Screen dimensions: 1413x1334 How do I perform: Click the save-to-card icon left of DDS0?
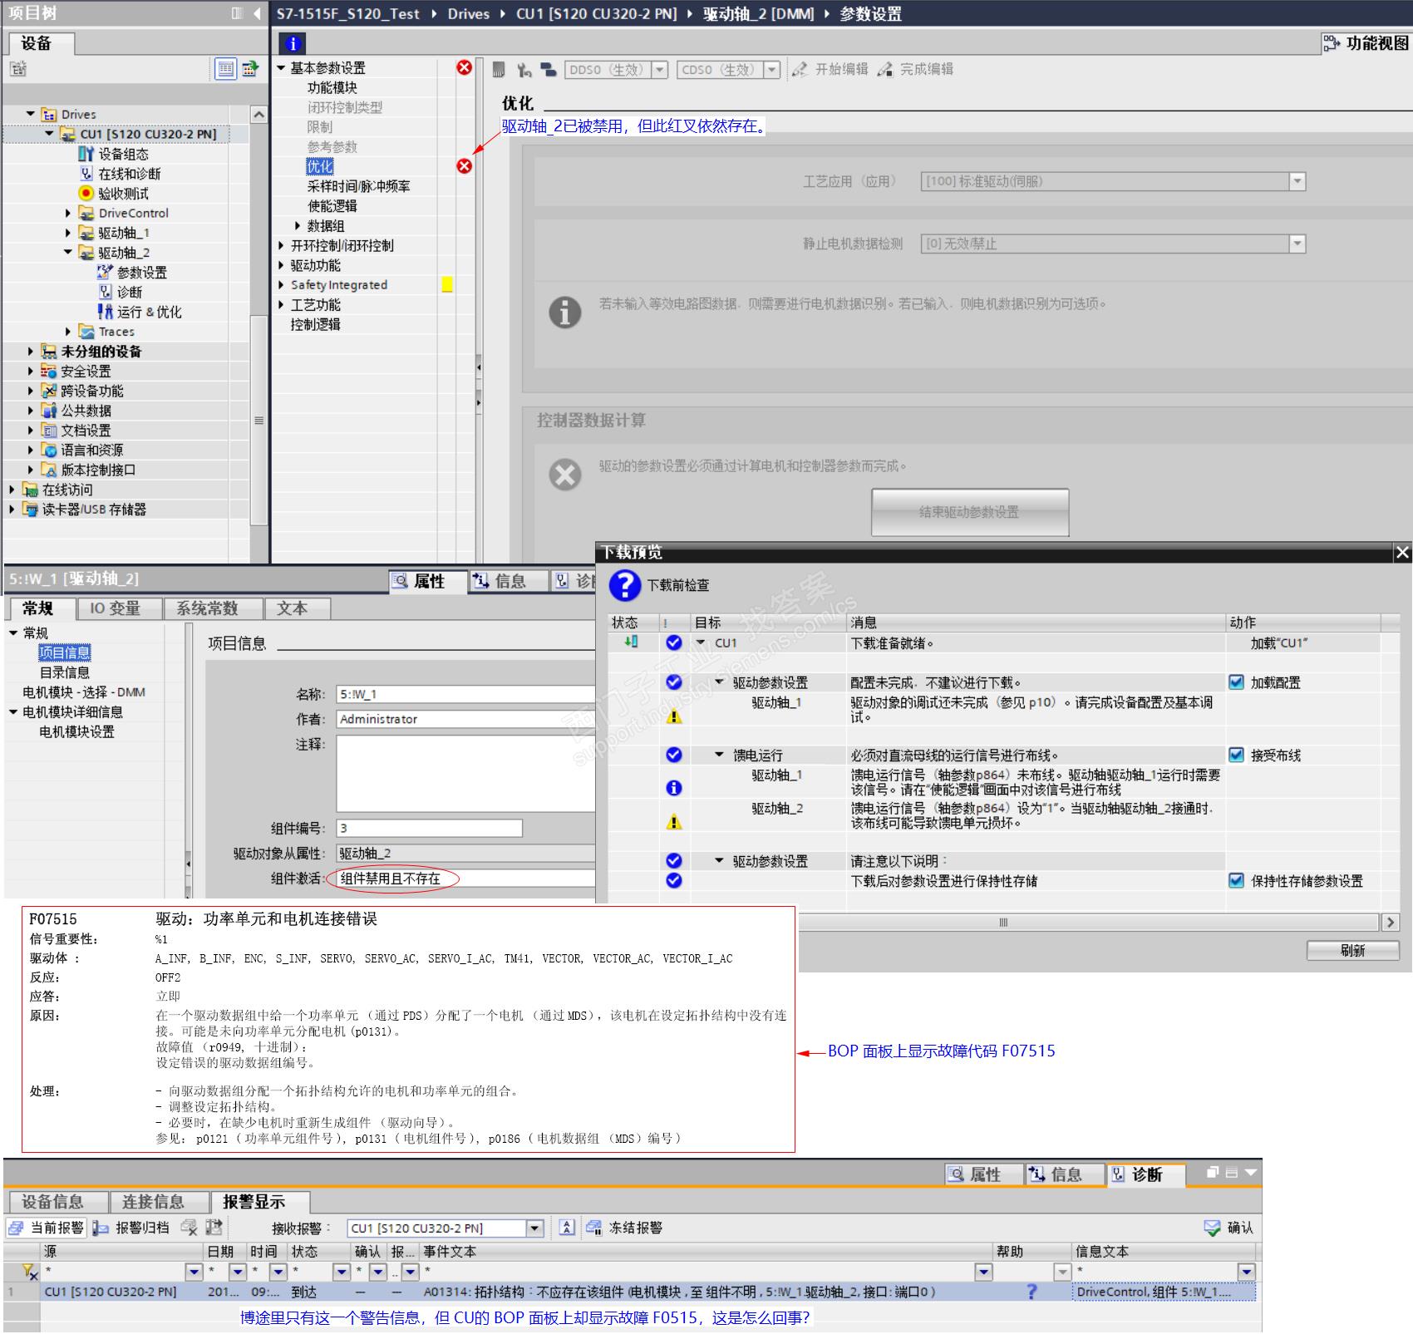(x=499, y=70)
